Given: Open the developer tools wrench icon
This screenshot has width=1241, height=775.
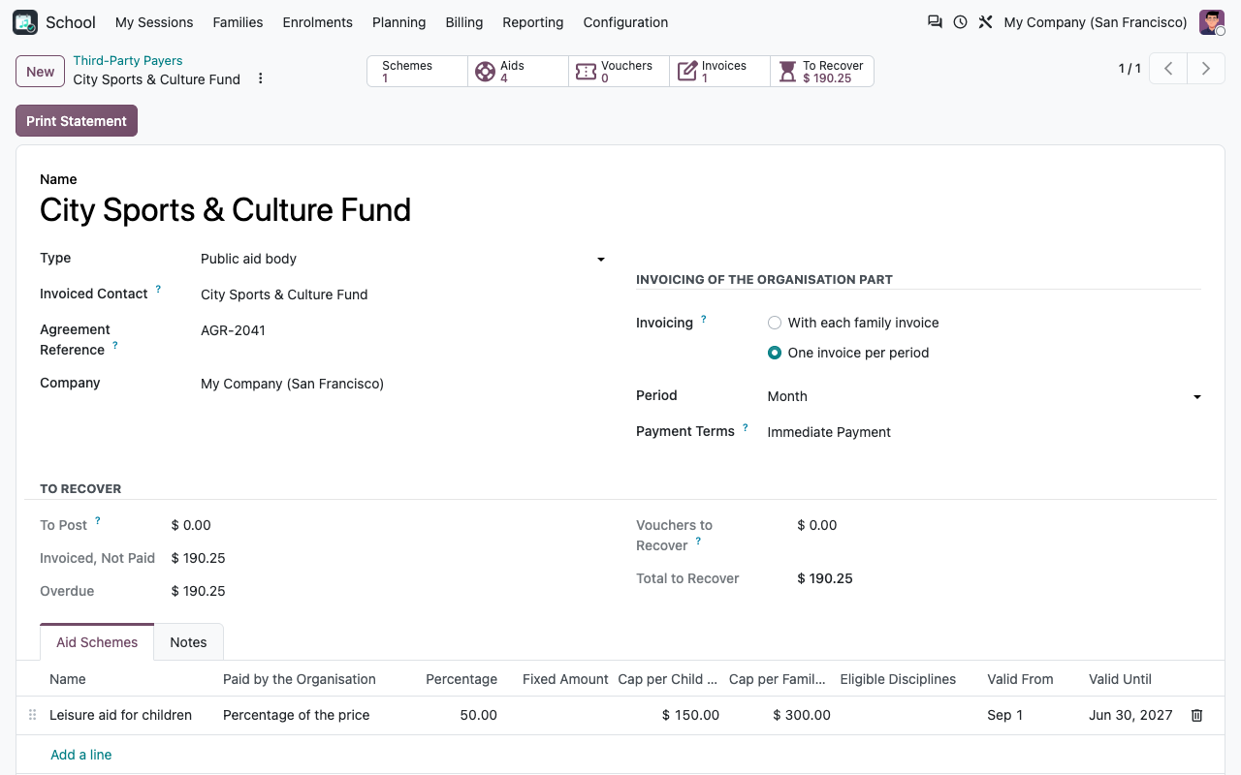Looking at the screenshot, I should tap(985, 22).
